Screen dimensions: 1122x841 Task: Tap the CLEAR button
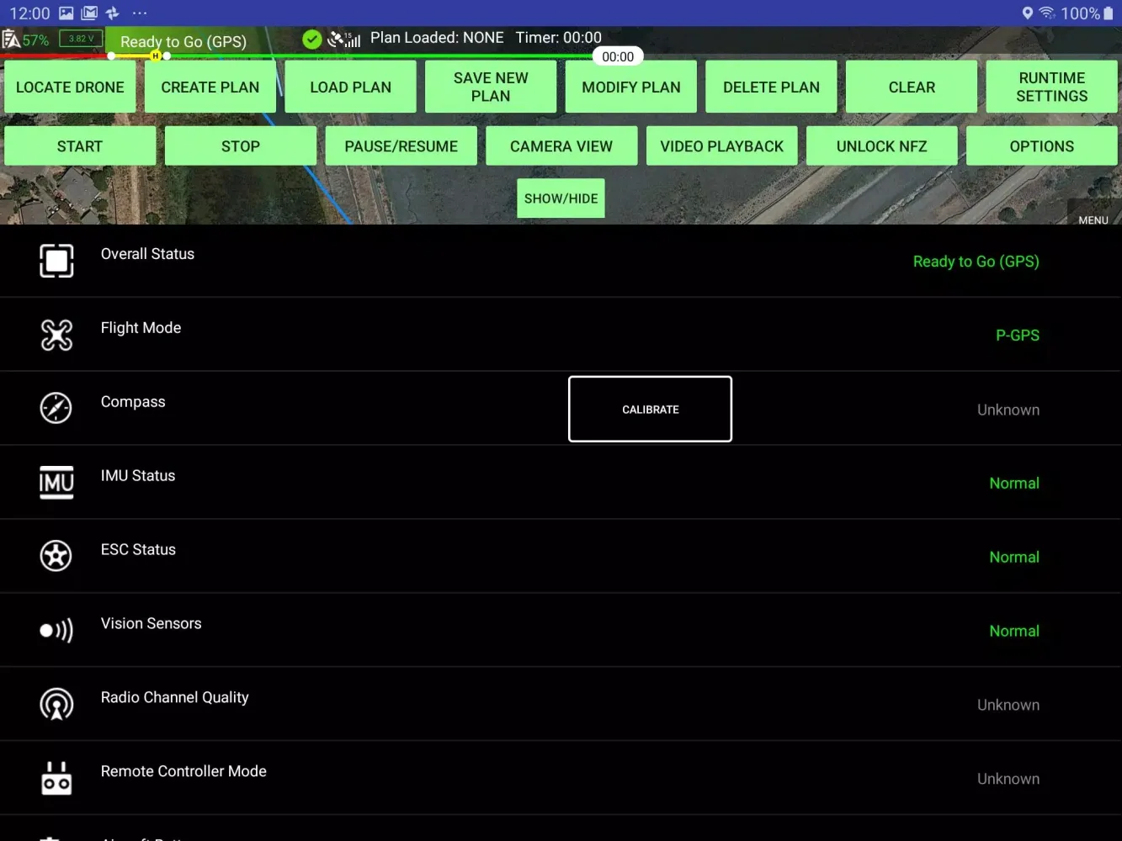pos(912,87)
